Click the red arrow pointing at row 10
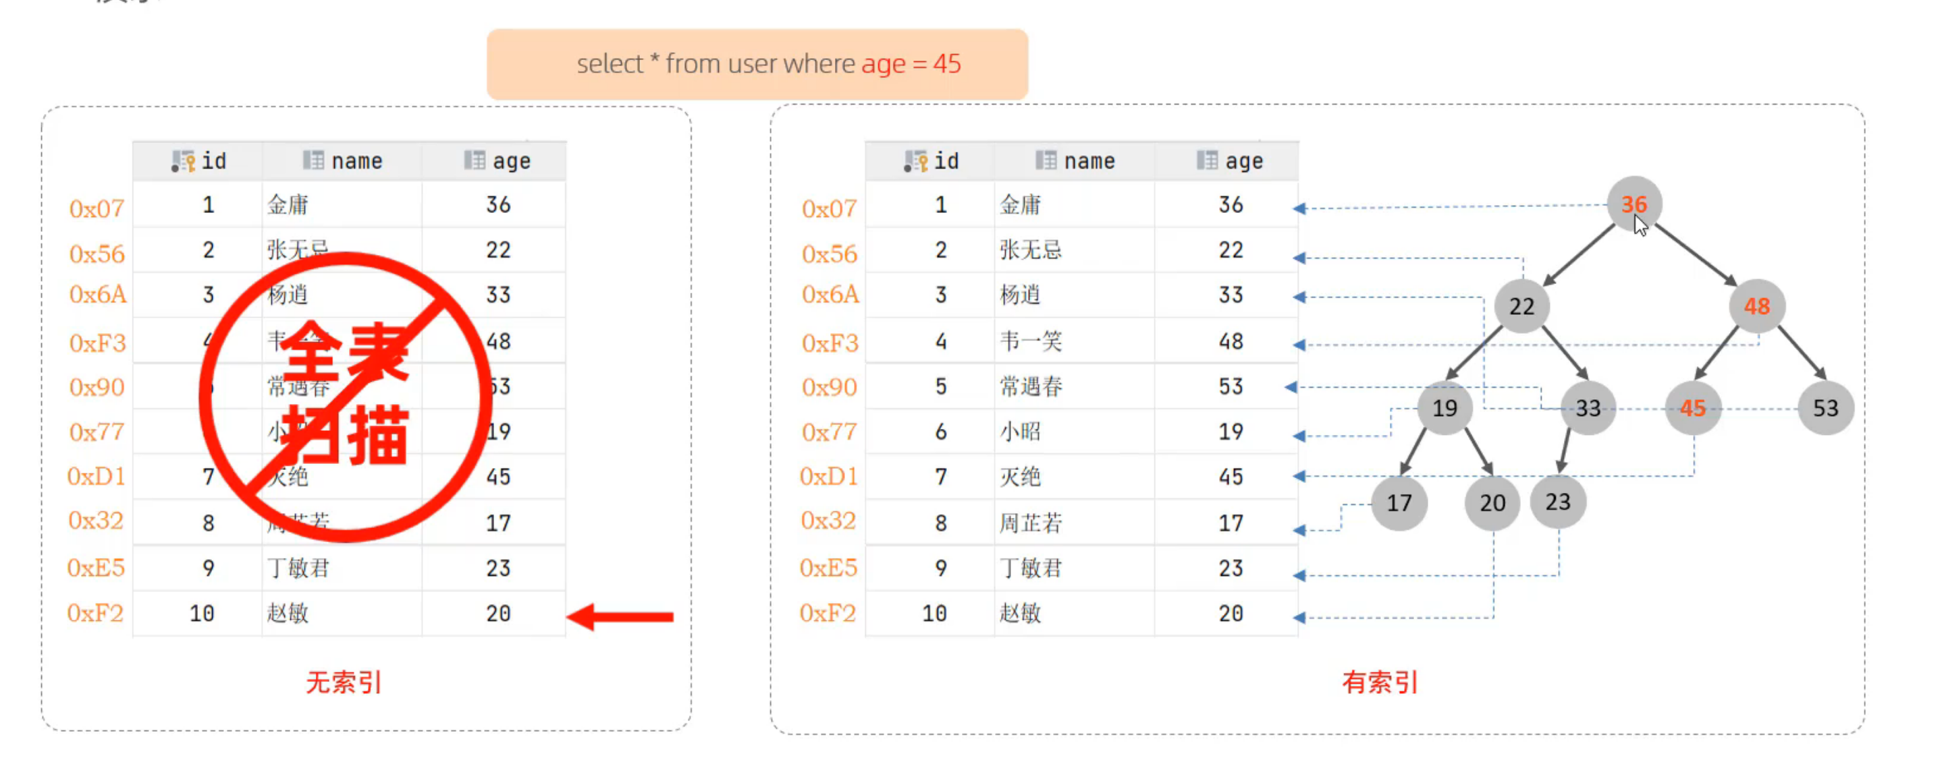This screenshot has width=1944, height=760. point(620,617)
